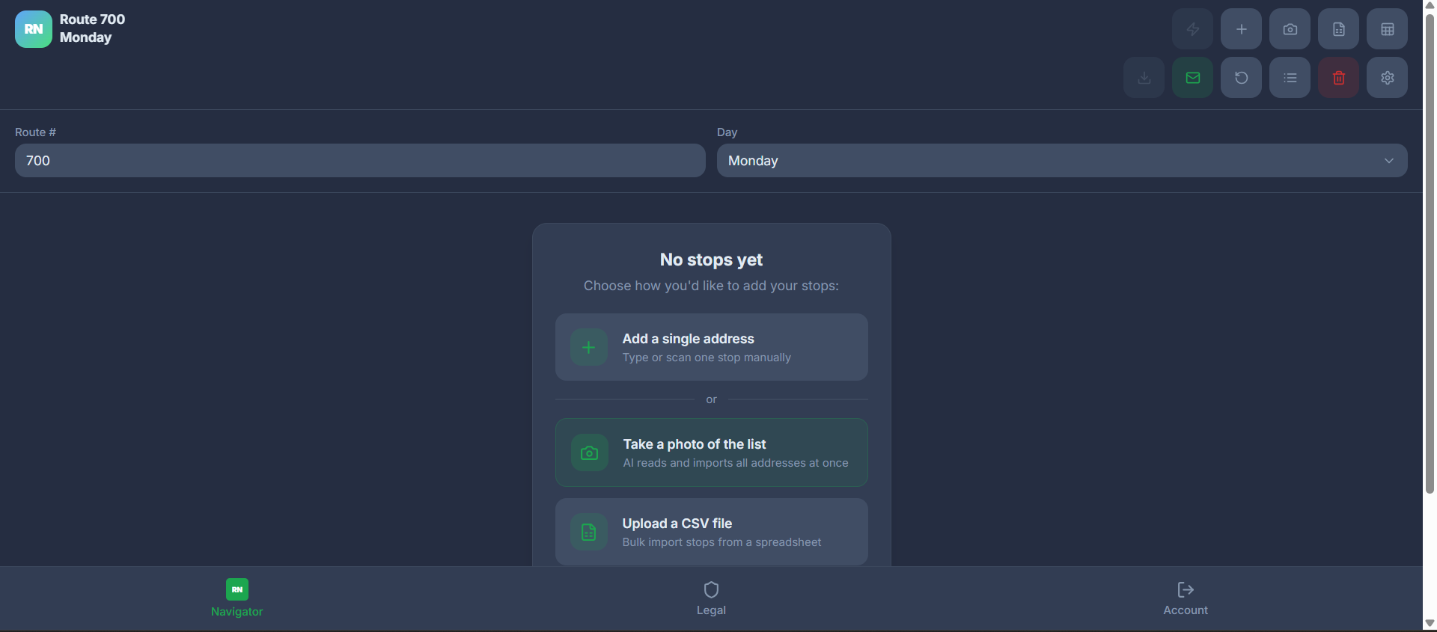The width and height of the screenshot is (1437, 632).
Task: Choose Add a single address option
Action: [711, 347]
